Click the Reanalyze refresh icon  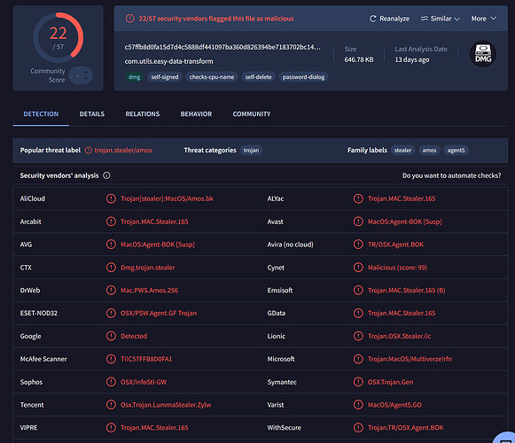[x=372, y=19]
